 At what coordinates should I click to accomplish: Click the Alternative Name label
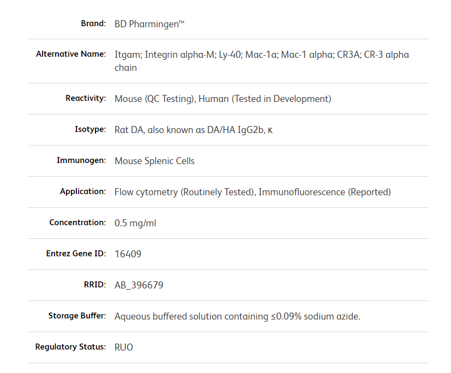[71, 54]
